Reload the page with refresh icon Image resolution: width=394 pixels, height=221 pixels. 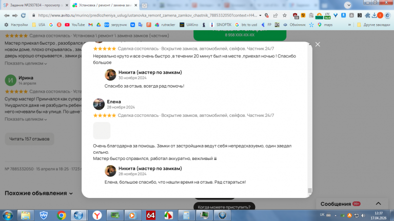point(24,15)
